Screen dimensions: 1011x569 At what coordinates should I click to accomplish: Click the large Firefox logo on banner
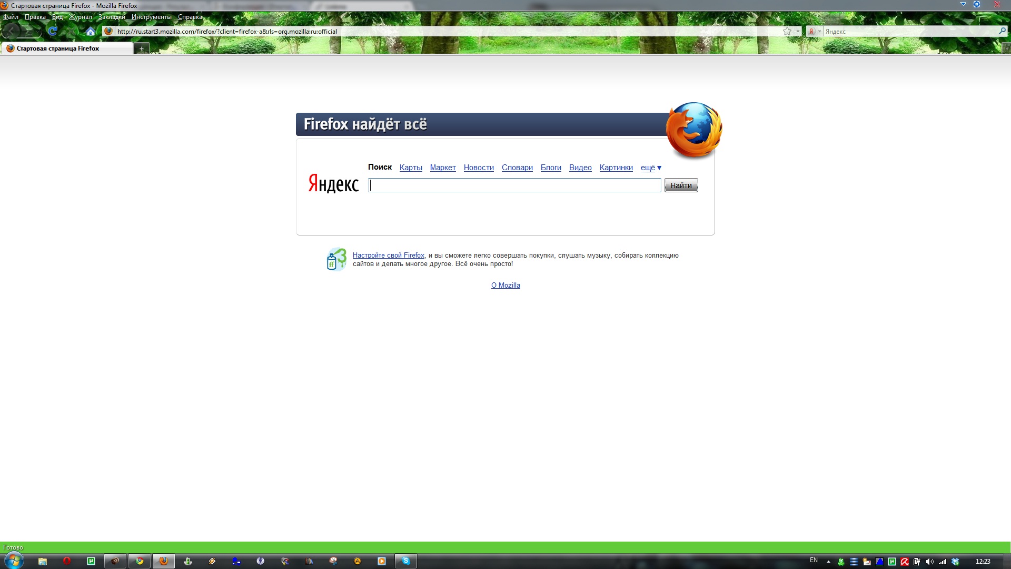(694, 130)
